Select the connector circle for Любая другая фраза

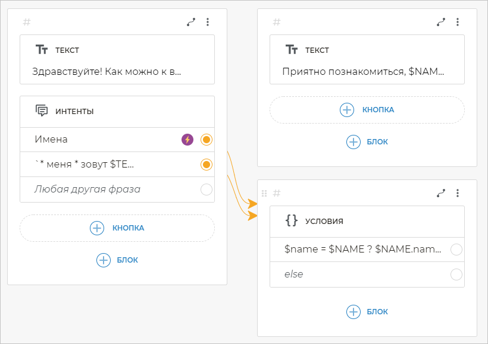207,190
